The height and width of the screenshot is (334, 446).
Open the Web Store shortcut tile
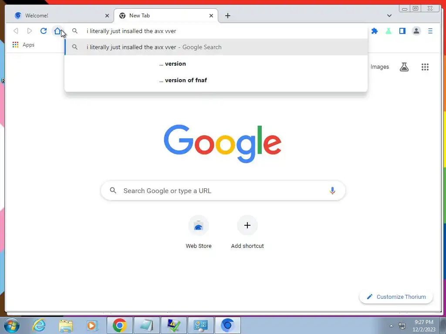pos(199,232)
